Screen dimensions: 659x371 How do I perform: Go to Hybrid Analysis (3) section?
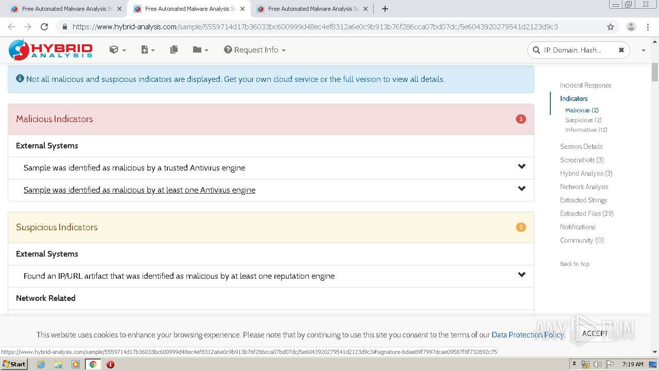point(586,174)
